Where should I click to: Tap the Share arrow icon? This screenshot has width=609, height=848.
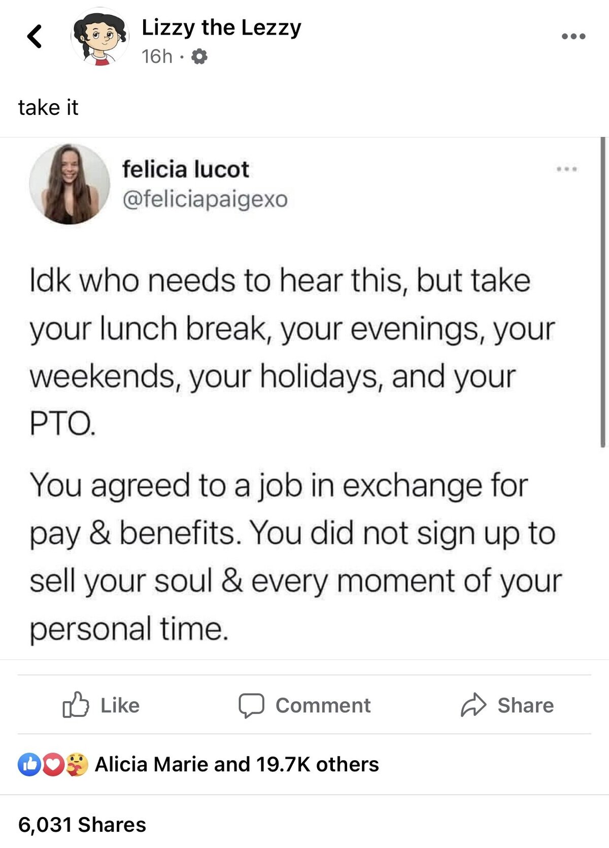pos(473,705)
